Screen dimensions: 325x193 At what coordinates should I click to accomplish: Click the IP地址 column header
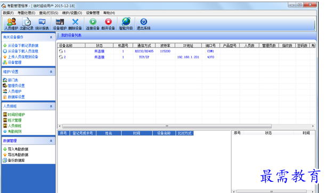(x=188, y=45)
